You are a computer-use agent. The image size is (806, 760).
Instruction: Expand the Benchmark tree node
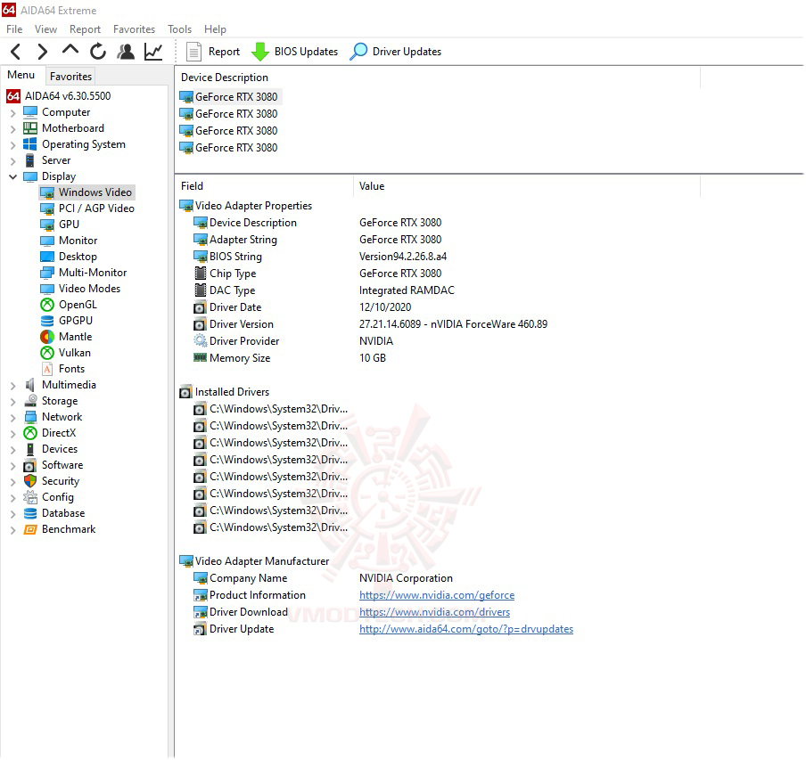tap(12, 529)
